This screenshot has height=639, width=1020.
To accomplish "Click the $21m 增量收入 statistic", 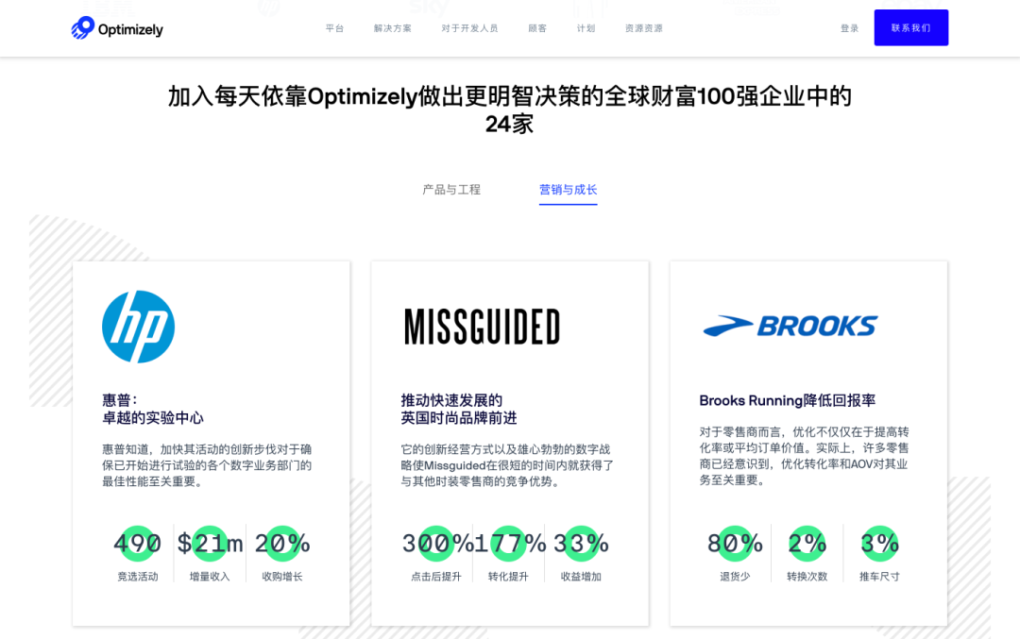I will tap(210, 554).
